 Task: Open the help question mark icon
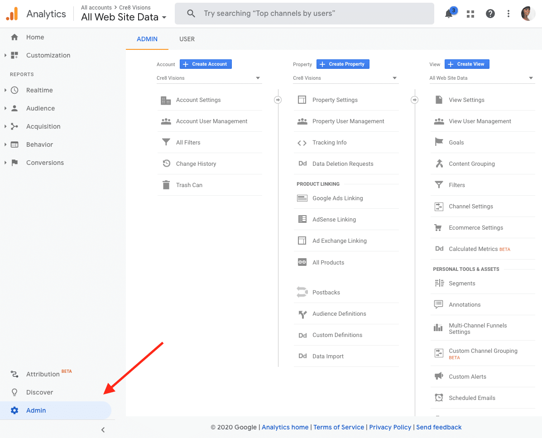(490, 14)
